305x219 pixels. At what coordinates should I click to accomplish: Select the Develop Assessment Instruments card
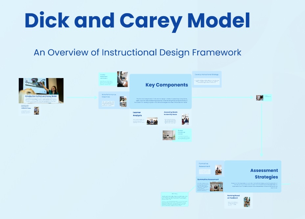(108, 79)
